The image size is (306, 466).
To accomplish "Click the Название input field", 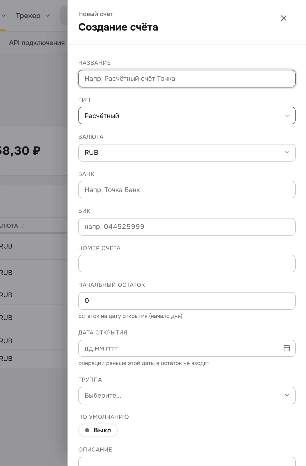I will [187, 79].
